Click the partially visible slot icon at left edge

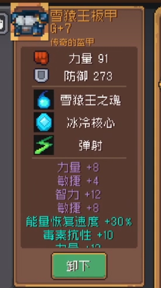[x=4, y=23]
